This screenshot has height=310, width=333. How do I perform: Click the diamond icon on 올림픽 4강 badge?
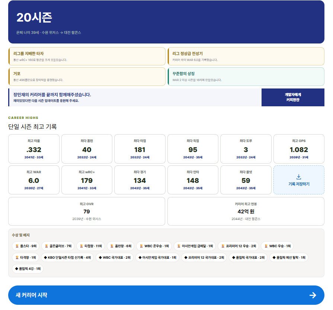point(17,269)
